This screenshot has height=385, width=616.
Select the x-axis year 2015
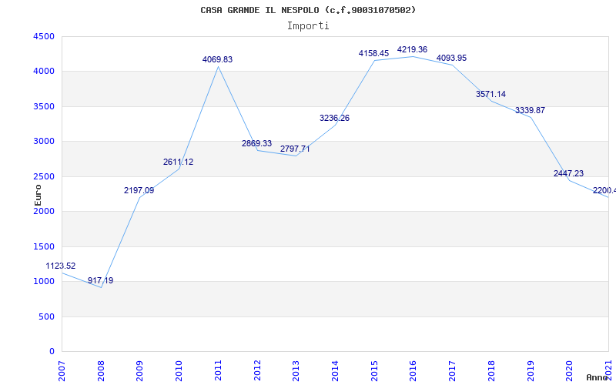click(x=374, y=371)
